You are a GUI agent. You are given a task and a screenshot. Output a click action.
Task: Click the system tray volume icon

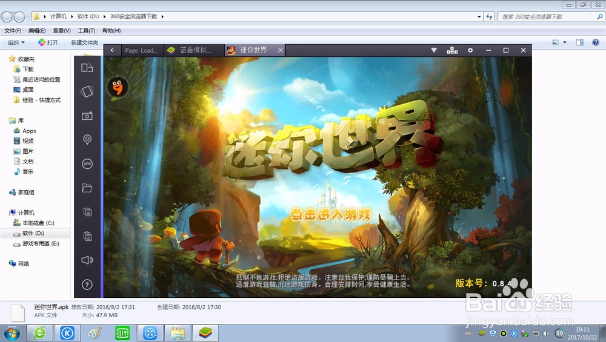point(546,333)
